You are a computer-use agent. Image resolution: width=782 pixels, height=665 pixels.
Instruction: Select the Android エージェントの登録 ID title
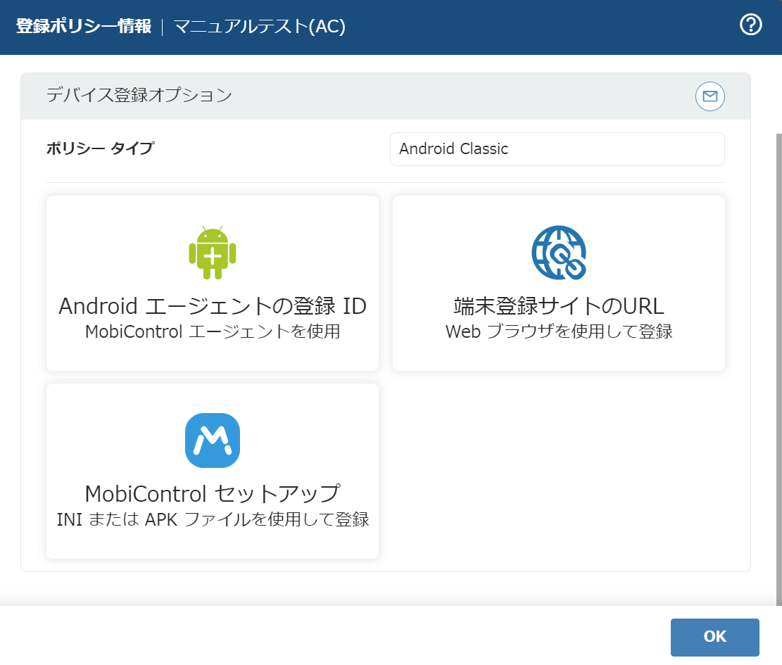(213, 306)
